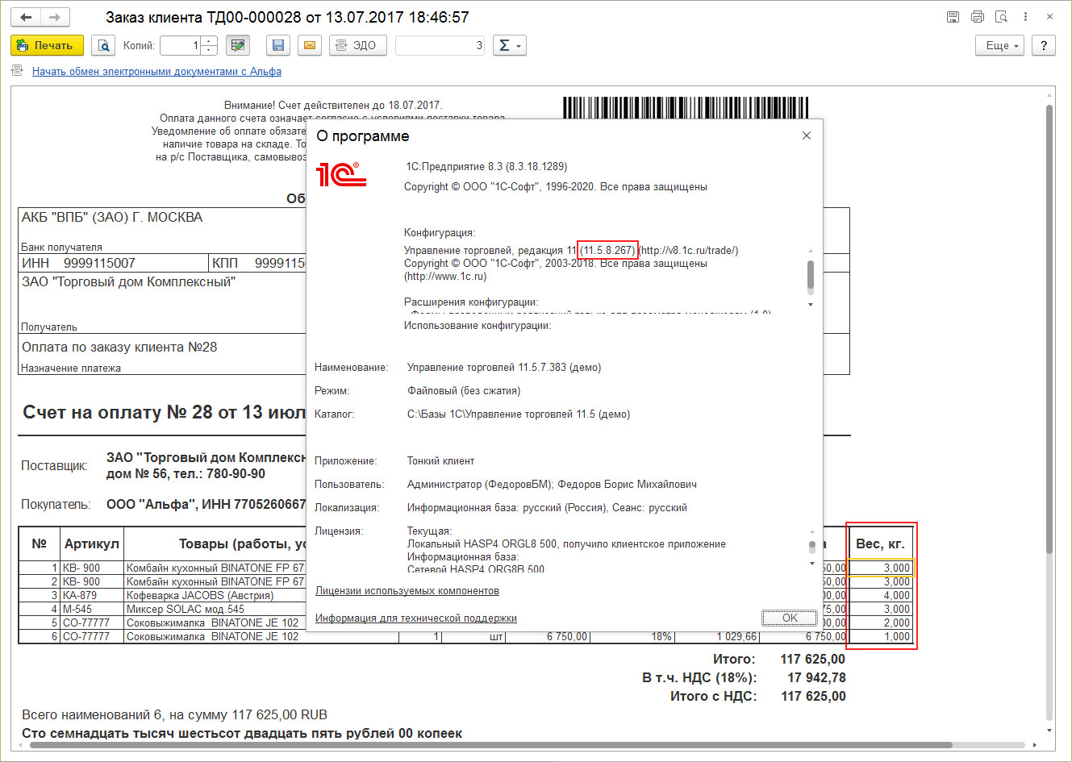
Task: Open the sigma Σ sum dropdown
Action: 509,45
